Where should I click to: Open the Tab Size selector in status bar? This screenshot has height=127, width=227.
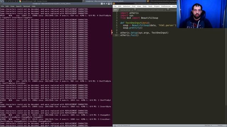208,126
